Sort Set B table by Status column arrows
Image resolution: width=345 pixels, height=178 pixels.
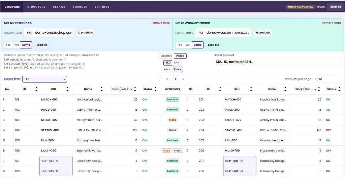pos(339,89)
